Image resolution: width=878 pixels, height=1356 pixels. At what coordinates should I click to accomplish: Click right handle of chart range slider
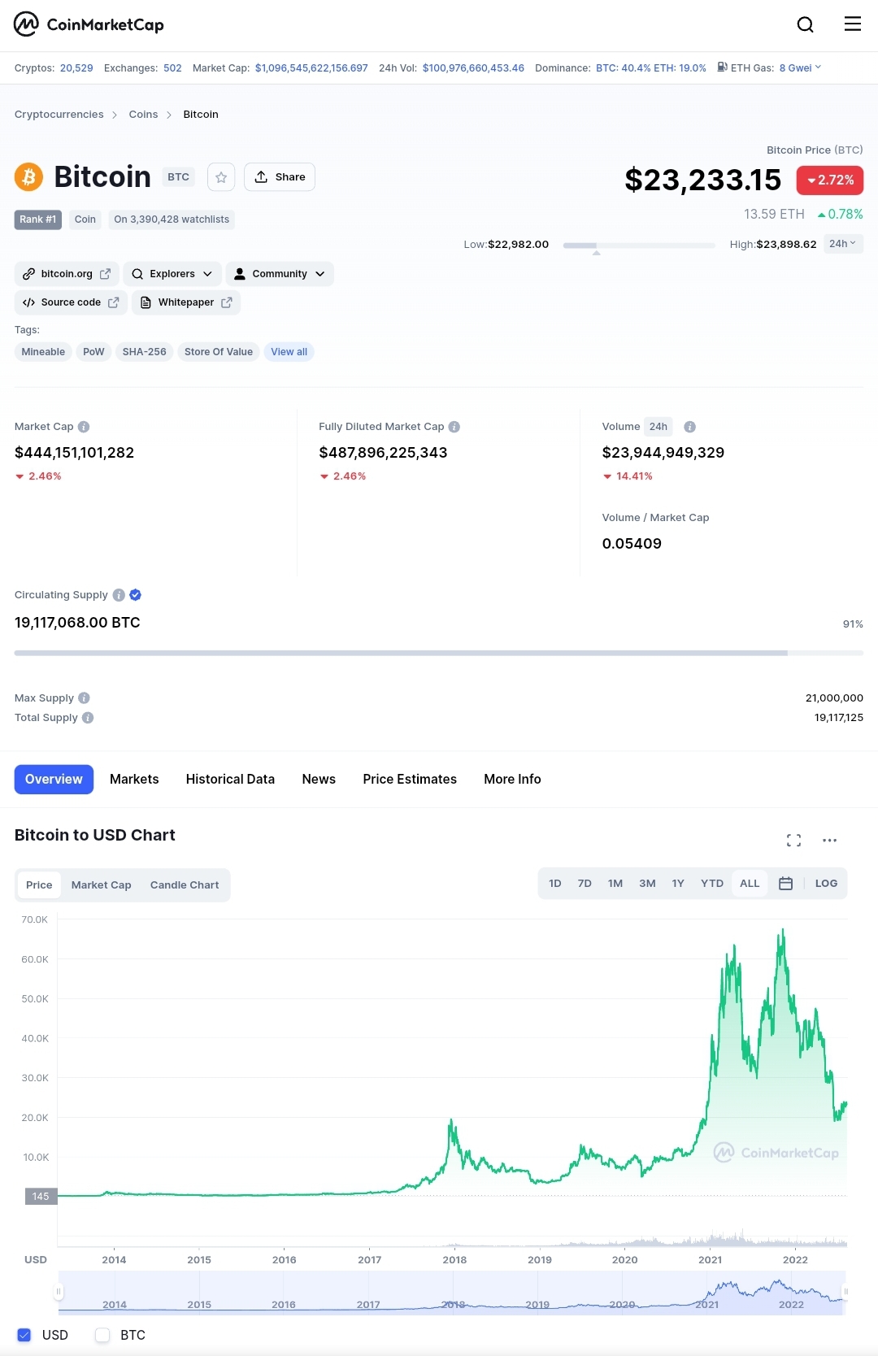pos(845,1291)
